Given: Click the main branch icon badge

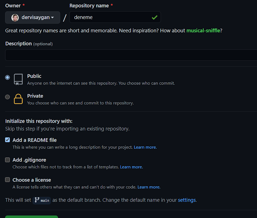Looking at the screenshot, I should tap(42, 200).
